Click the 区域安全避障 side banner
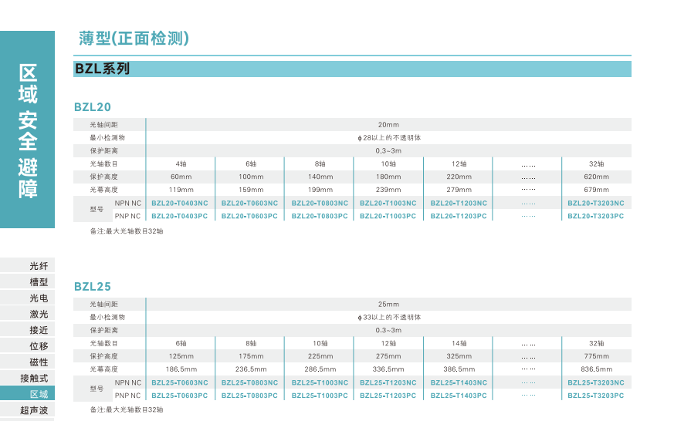The height and width of the screenshot is (421, 674). click(28, 131)
